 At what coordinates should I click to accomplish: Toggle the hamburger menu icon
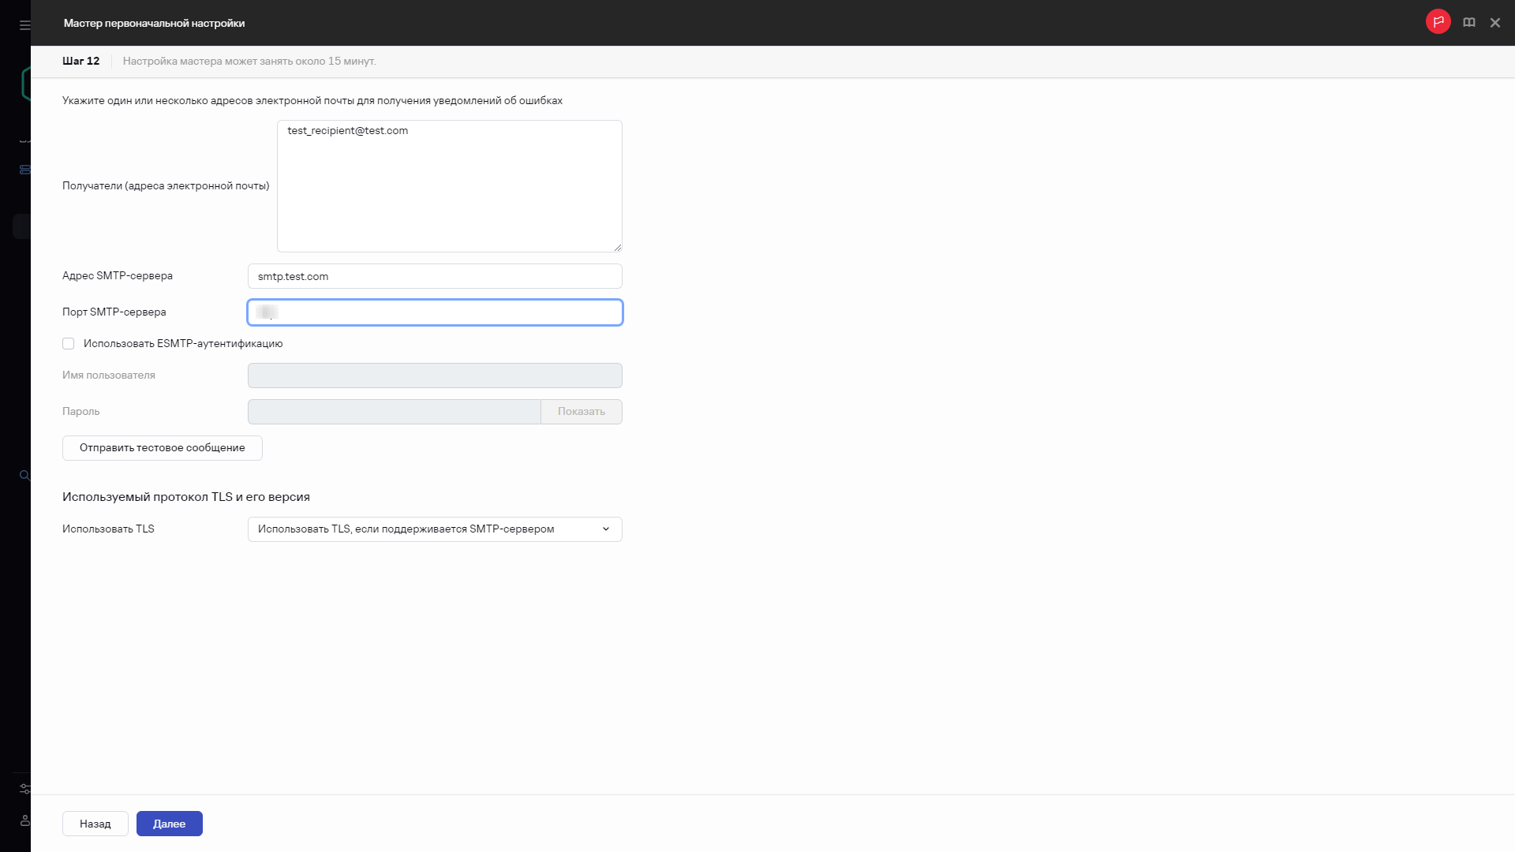pyautogui.click(x=24, y=25)
